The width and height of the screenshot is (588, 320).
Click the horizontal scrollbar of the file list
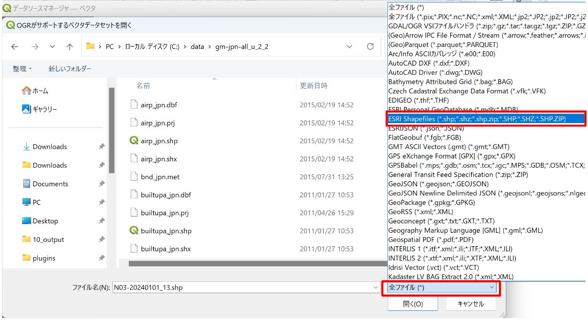pyautogui.click(x=258, y=263)
